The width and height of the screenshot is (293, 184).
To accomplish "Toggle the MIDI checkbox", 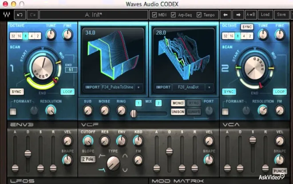I will [154, 15].
